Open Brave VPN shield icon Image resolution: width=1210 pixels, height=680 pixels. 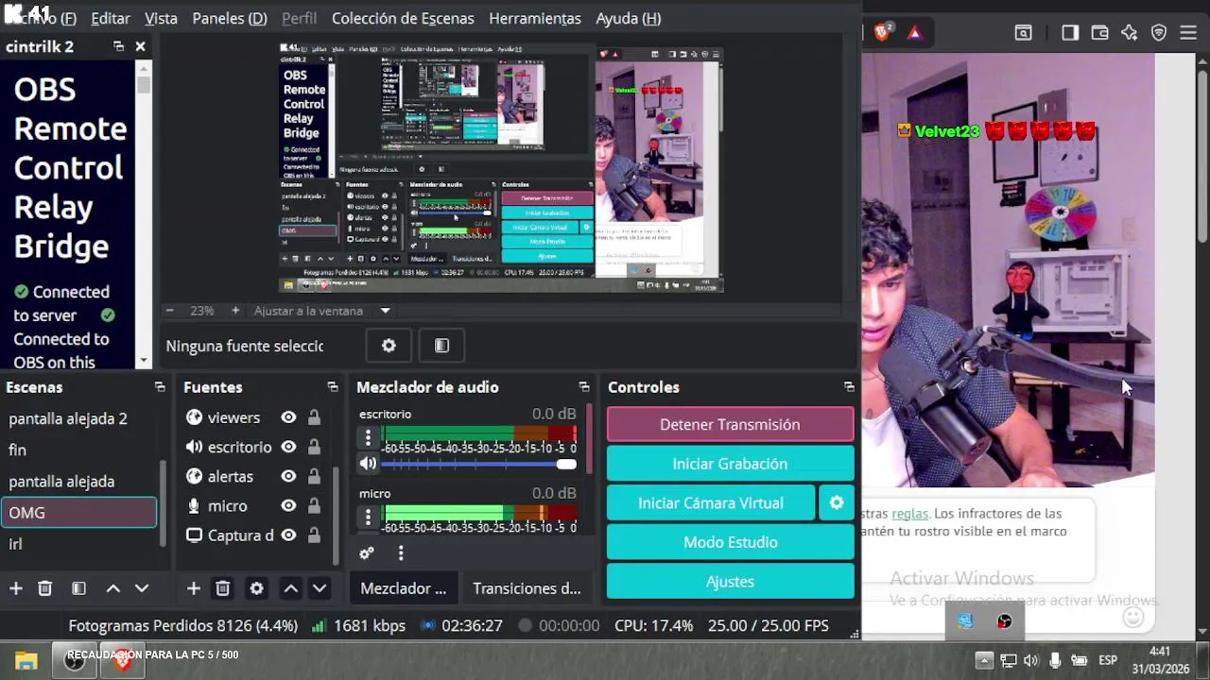[1159, 32]
